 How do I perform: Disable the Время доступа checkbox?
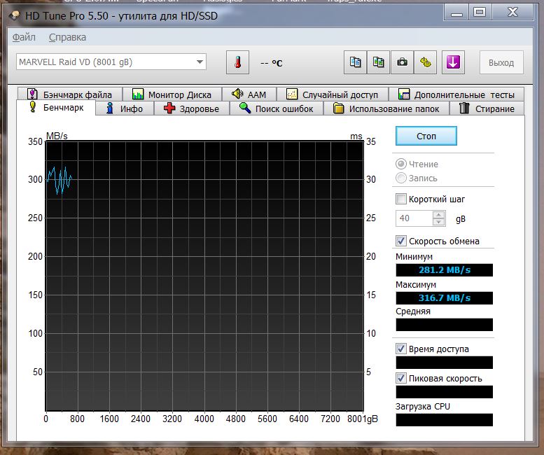click(401, 349)
